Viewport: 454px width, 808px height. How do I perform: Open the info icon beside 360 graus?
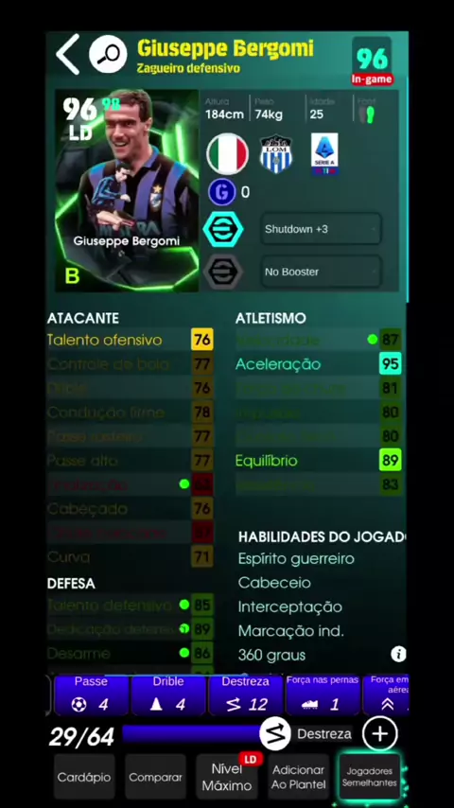point(398,655)
